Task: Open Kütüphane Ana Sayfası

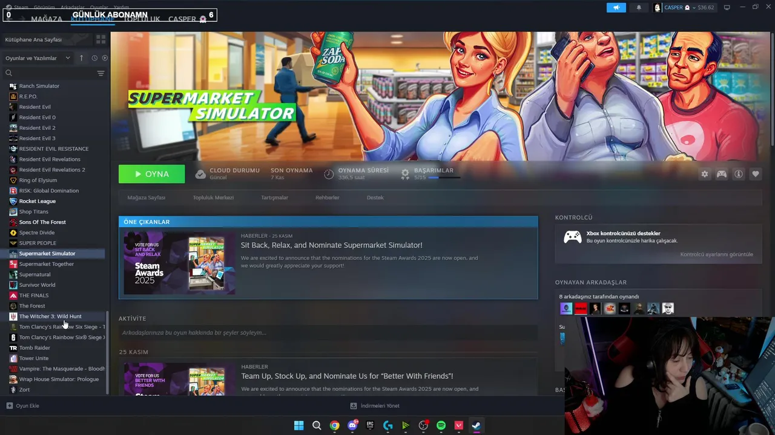Action: [33, 39]
